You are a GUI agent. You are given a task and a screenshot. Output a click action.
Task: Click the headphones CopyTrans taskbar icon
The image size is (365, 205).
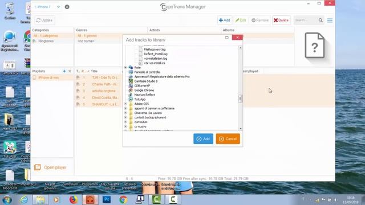coord(90,199)
